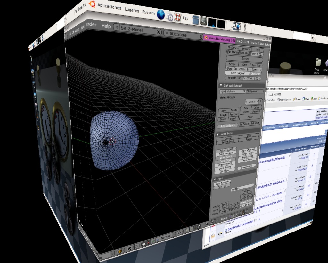Click the file manager launcher icon
Viewport: 328px width, 263px height.
pyautogui.click(x=196, y=20)
